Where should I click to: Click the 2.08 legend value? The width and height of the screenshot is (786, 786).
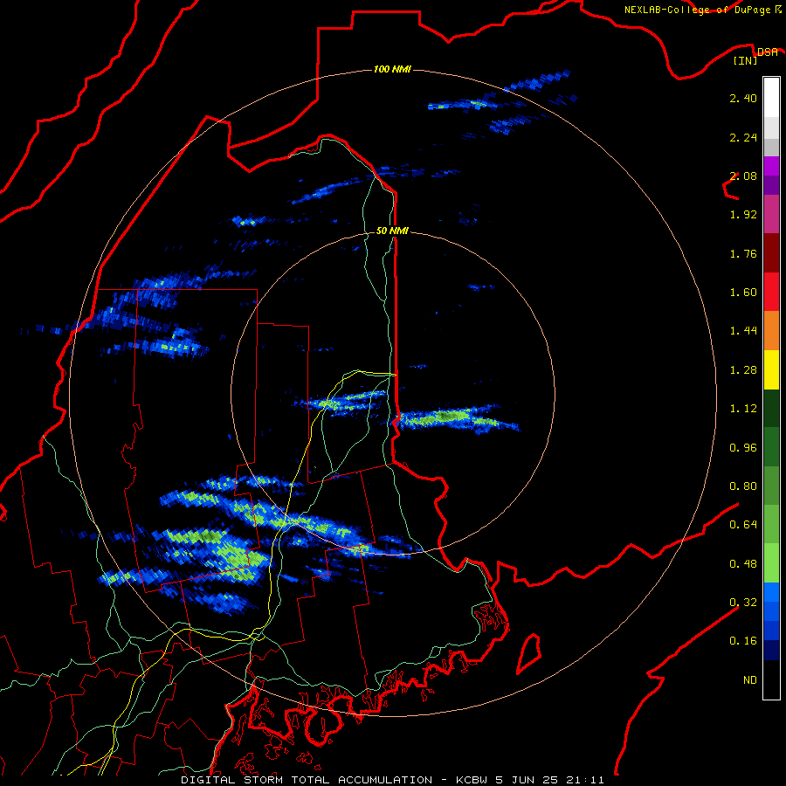tap(743, 176)
